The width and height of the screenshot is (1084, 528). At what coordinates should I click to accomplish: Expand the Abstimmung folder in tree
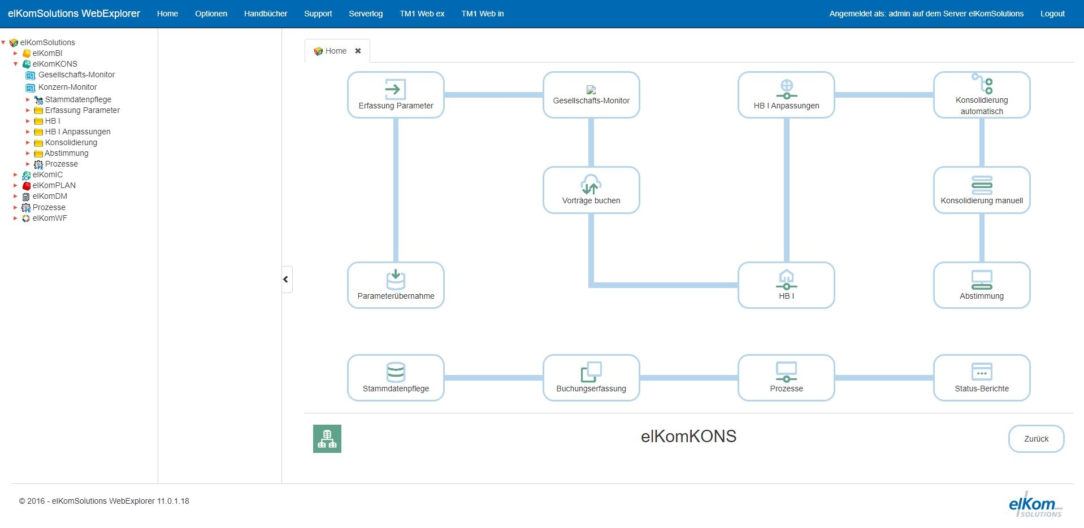28,153
